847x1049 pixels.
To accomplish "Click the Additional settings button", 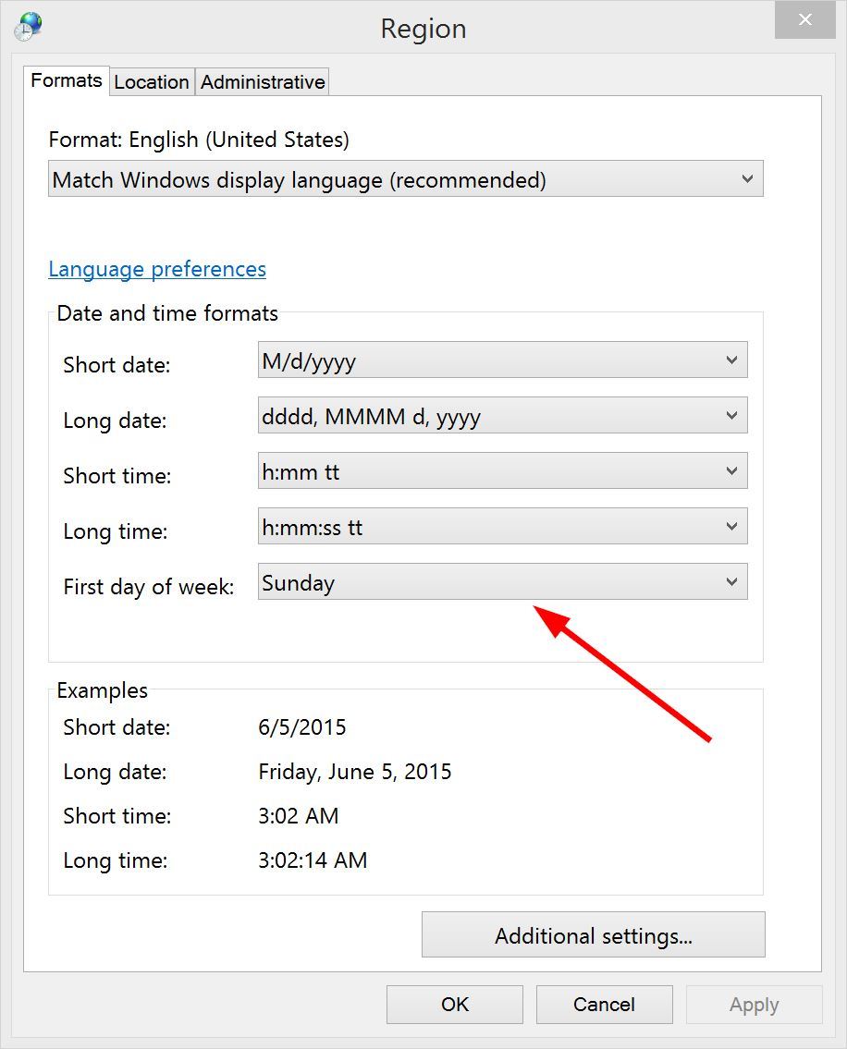I will [593, 935].
